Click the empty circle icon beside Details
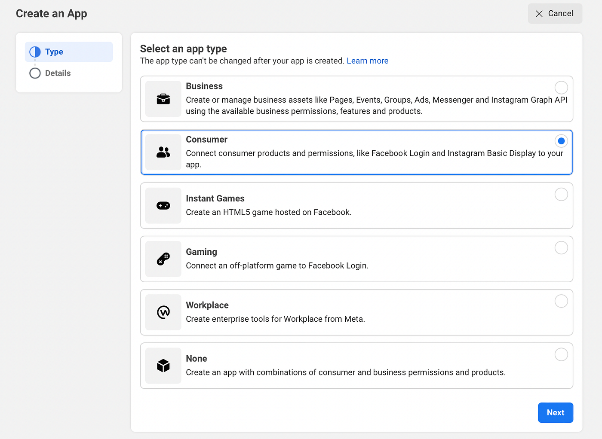This screenshot has width=602, height=439. point(35,73)
